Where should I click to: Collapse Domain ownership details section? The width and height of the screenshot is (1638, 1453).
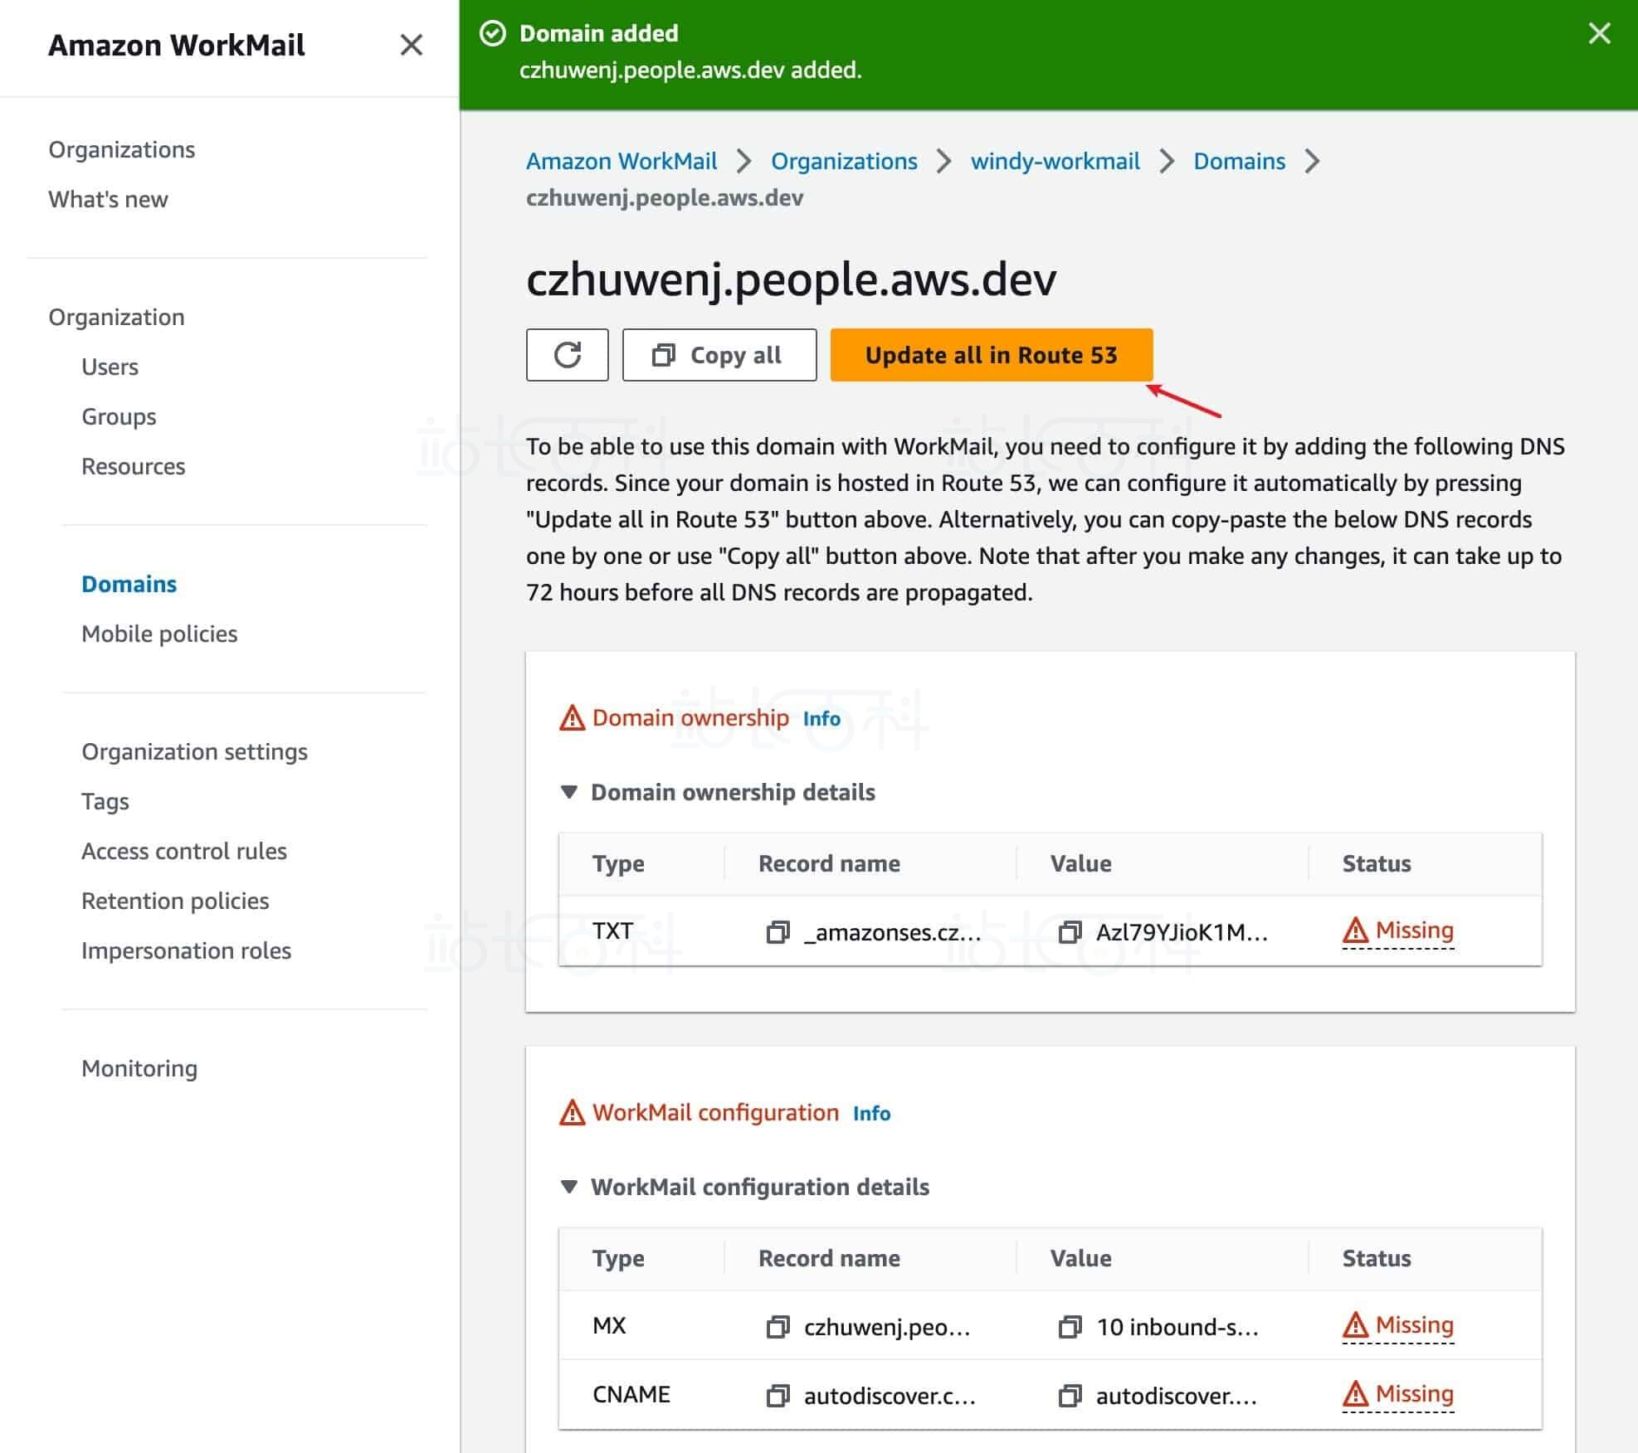point(569,792)
